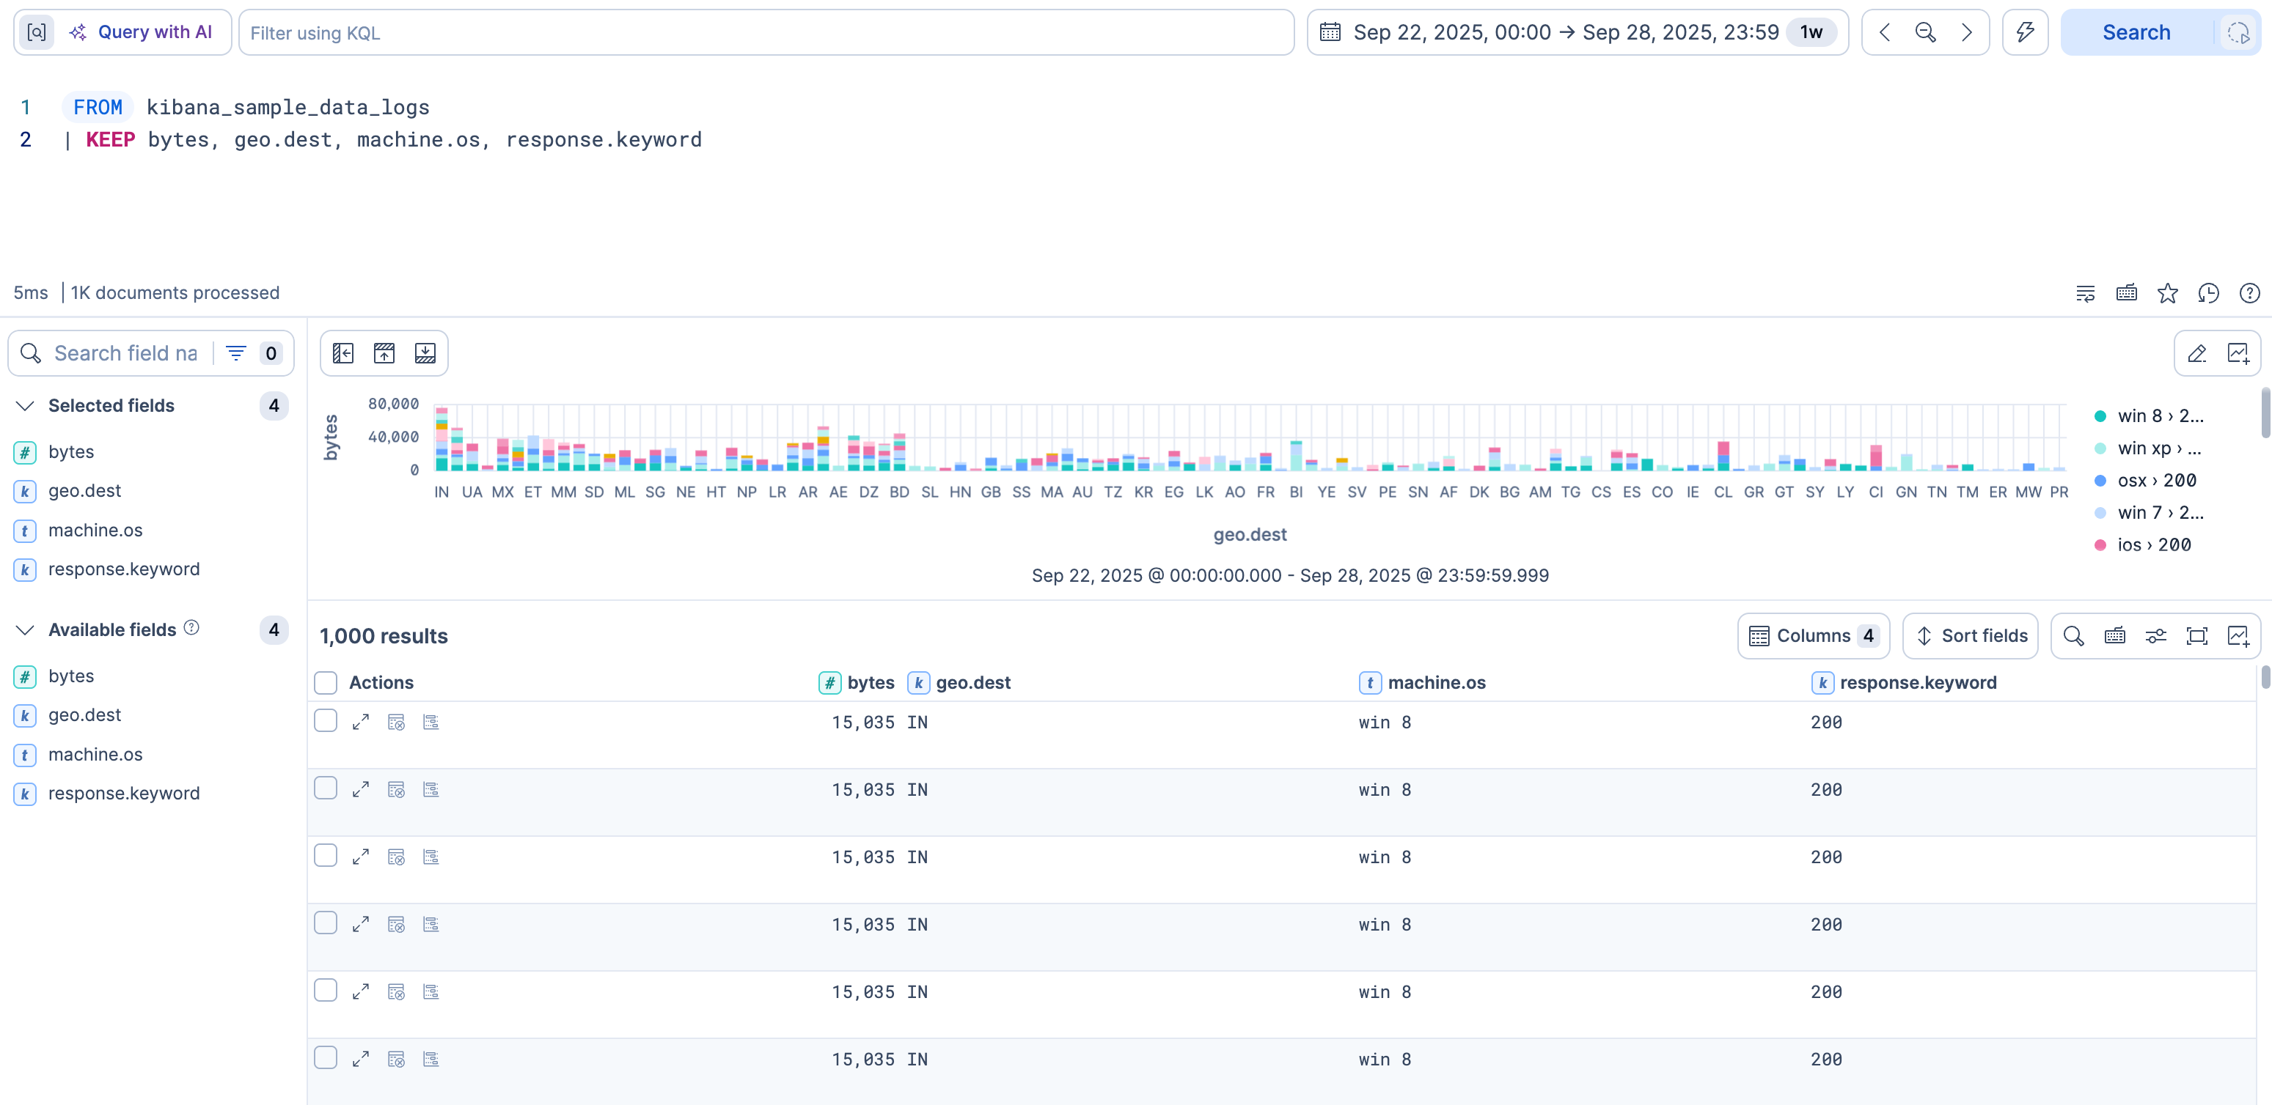The height and width of the screenshot is (1105, 2272).
Task: Select machine.os under Selected fields
Action: pyautogui.click(x=95, y=531)
